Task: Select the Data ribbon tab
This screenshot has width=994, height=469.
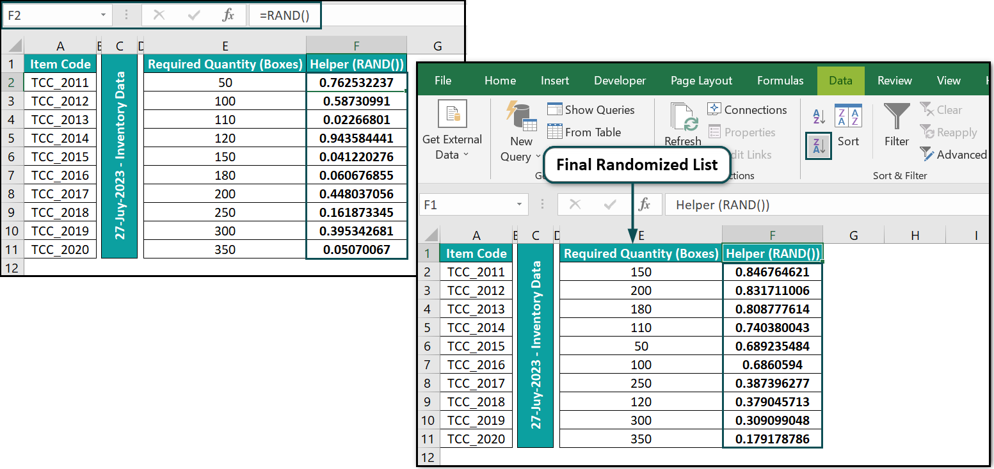Action: [840, 81]
